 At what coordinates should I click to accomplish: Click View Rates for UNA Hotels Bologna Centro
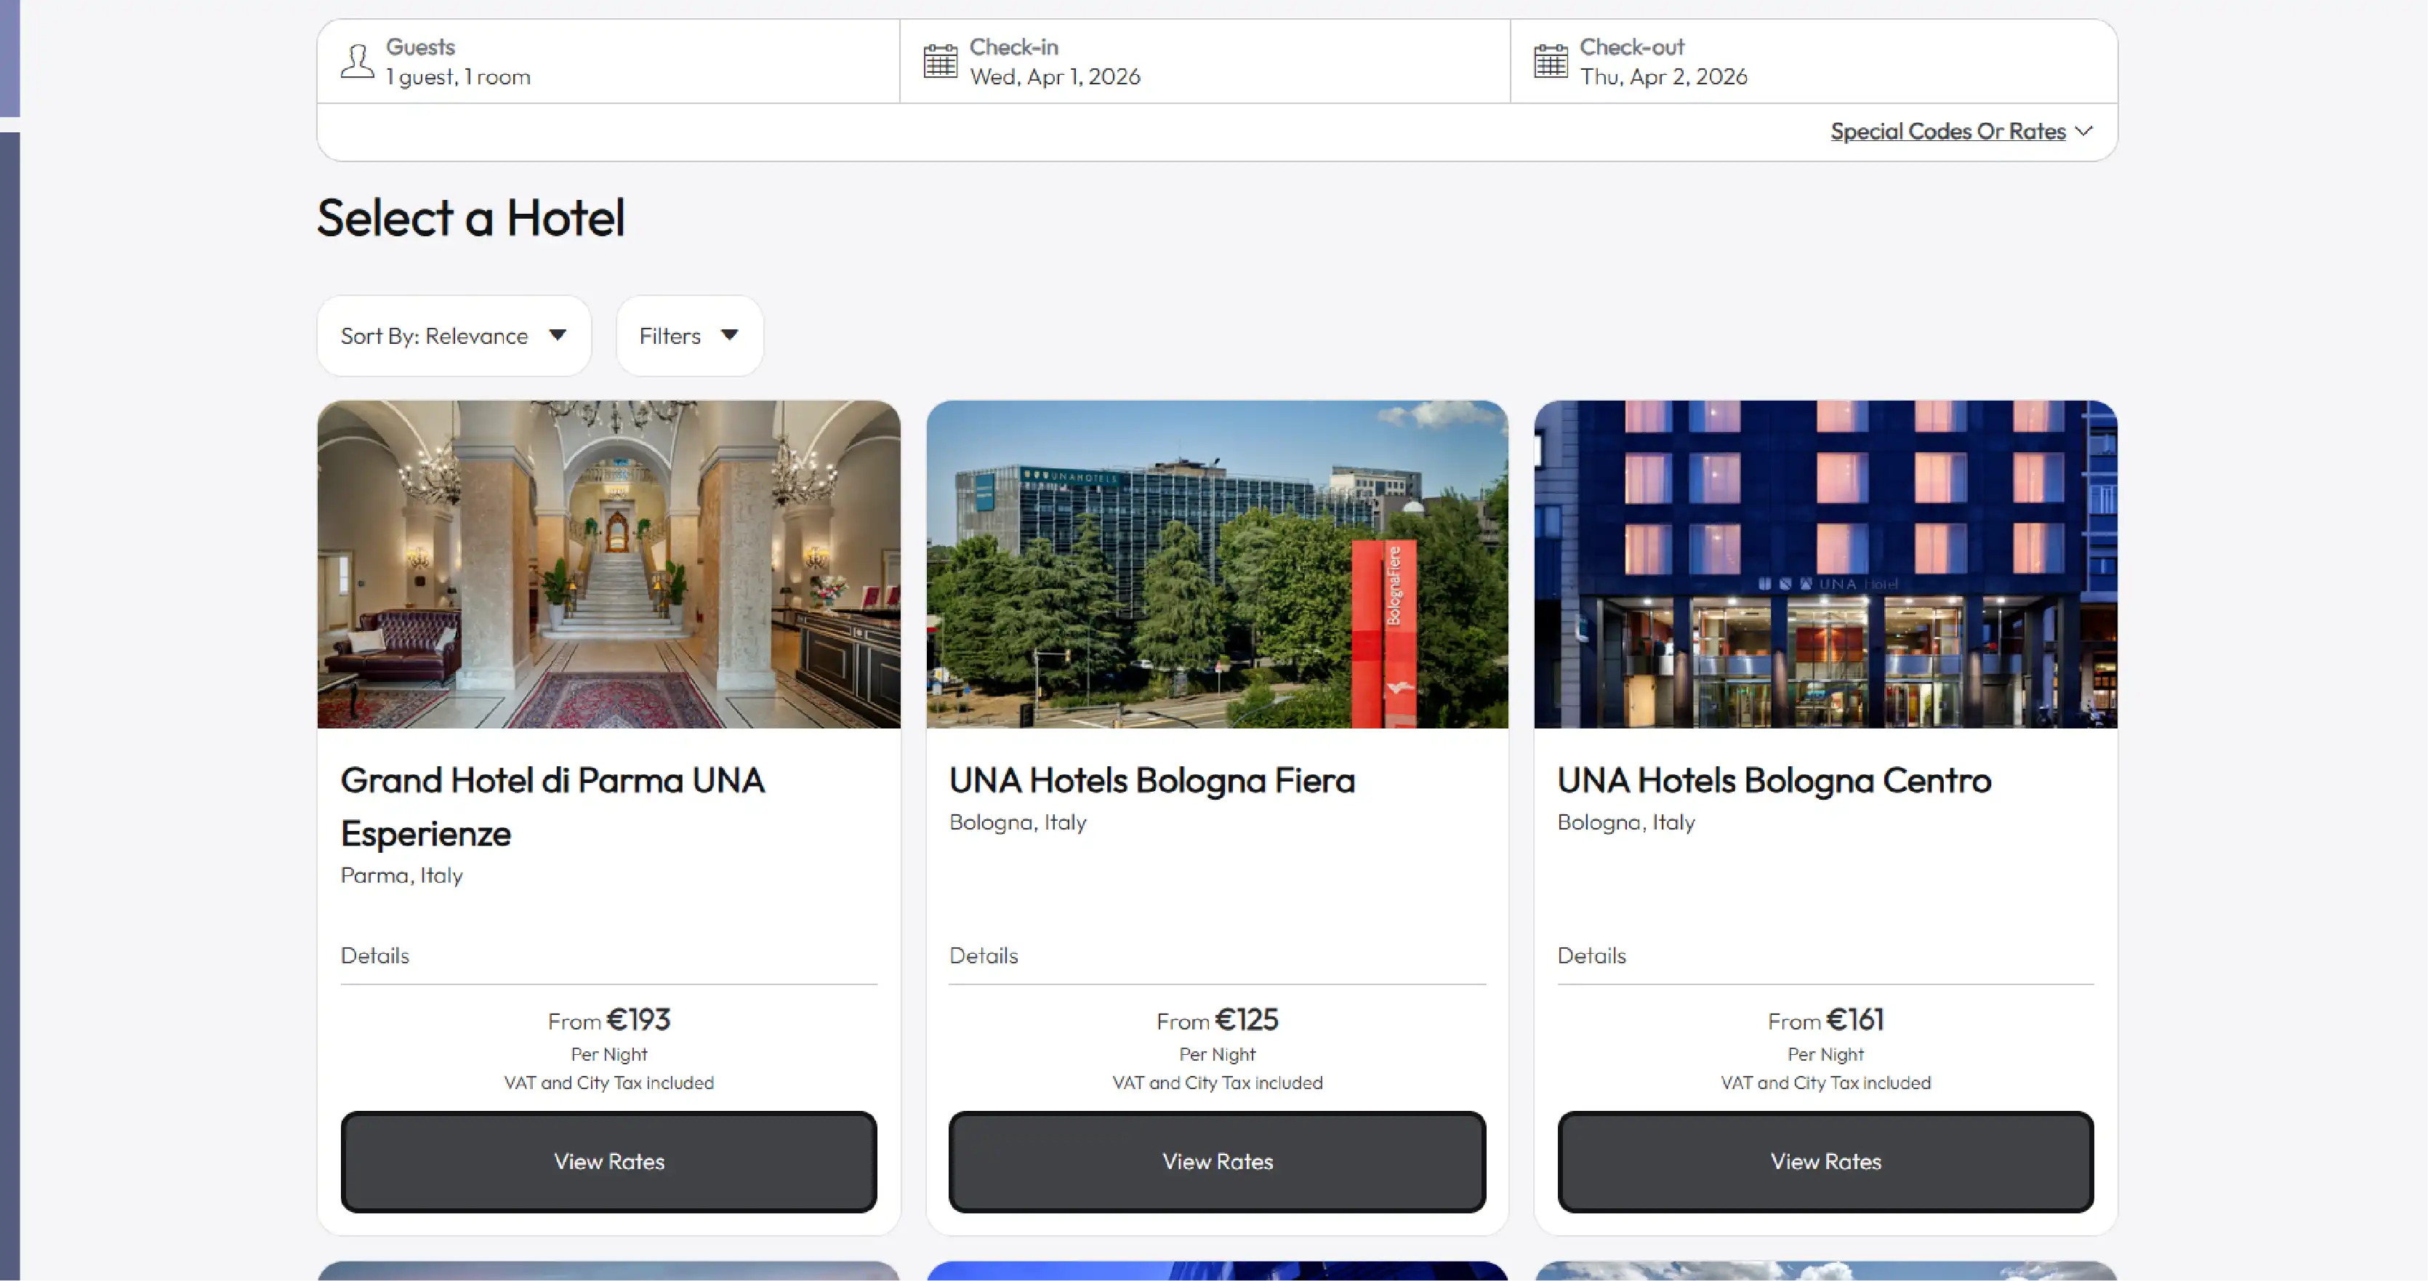tap(1824, 1161)
